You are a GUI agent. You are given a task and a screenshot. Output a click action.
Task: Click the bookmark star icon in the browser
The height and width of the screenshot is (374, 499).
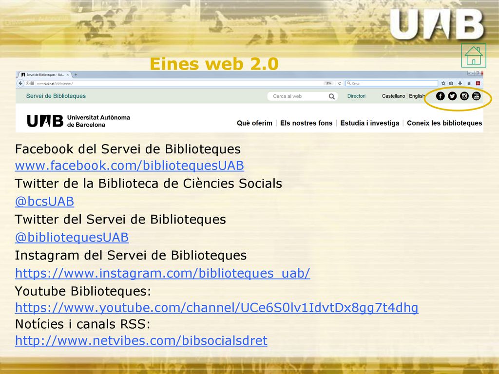[x=443, y=83]
